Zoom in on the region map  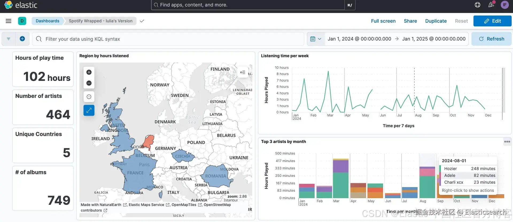click(89, 72)
